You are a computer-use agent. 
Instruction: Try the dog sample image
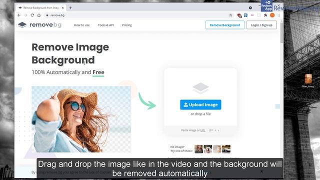click(x=208, y=149)
